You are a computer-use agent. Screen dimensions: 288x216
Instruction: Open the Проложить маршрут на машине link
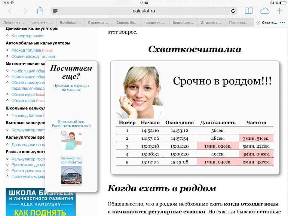pos(71,87)
